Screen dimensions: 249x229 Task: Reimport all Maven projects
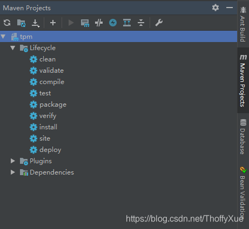point(7,23)
